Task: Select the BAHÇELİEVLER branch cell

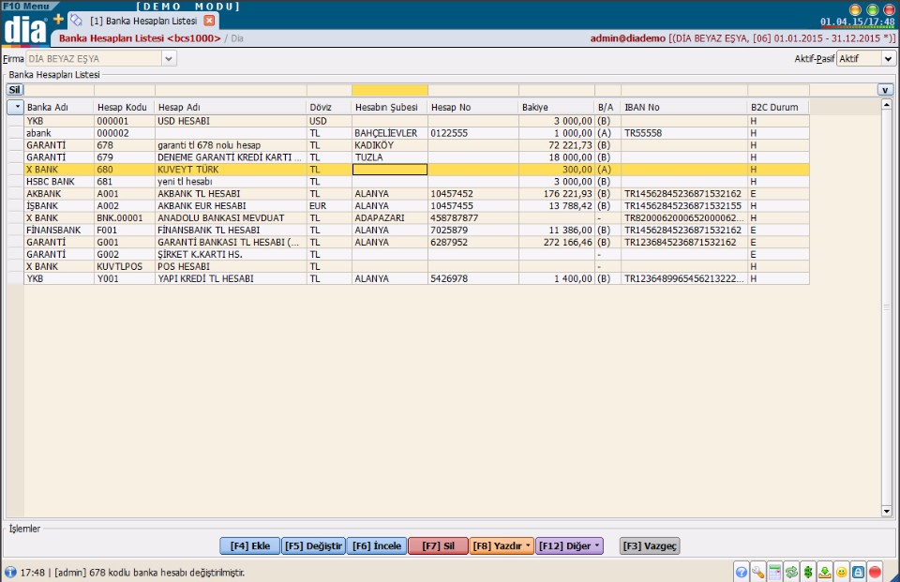Action: click(x=389, y=133)
